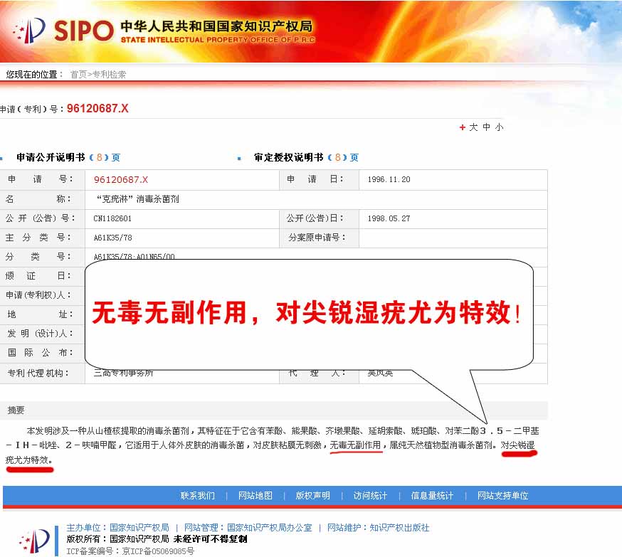
Task: Open the 专利检索 breadcrumb link
Action: (109, 75)
